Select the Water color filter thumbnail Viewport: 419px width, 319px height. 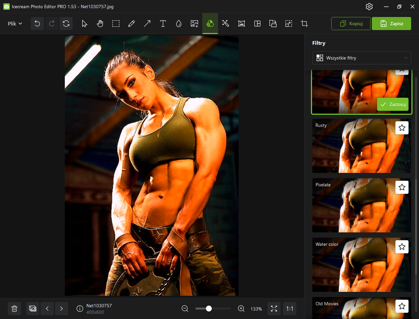coord(362,265)
